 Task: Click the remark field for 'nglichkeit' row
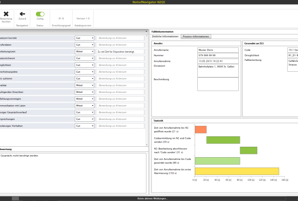click(x=120, y=65)
